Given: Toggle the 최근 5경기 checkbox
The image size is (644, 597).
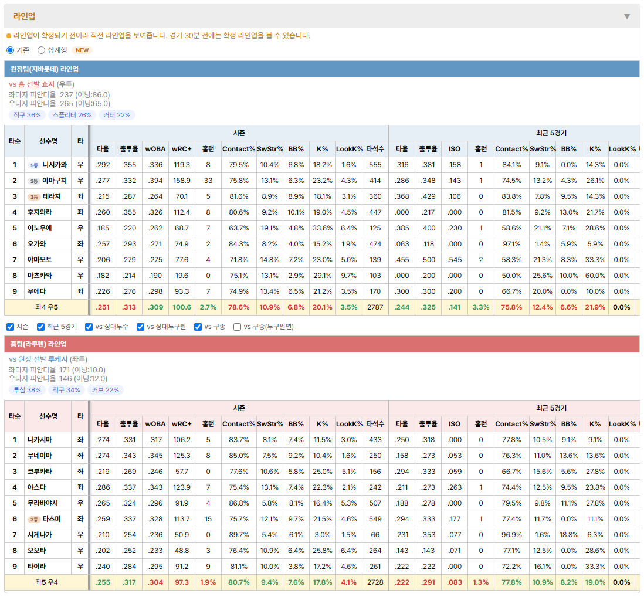Looking at the screenshot, I should pyautogui.click(x=40, y=327).
